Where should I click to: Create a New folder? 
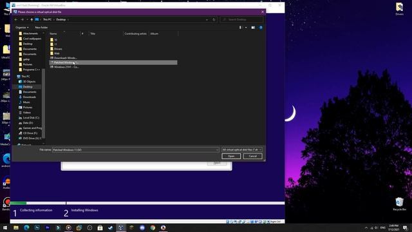coord(41,27)
